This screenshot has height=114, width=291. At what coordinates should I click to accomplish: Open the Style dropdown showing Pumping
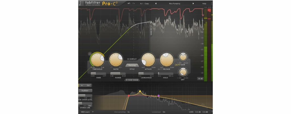[x=132, y=65]
